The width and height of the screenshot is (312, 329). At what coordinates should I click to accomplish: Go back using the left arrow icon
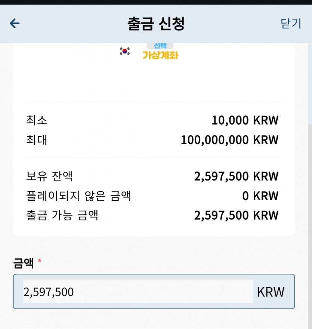[15, 23]
